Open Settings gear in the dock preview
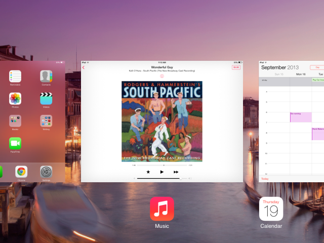 (46, 172)
